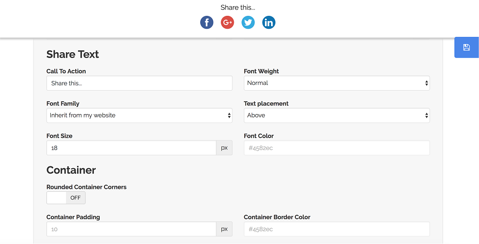This screenshot has width=479, height=244.
Task: Toggle Rounded Container Corners switch
Action: coord(66,198)
